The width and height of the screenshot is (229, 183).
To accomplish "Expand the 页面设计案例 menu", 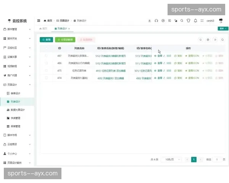I will [17, 163].
